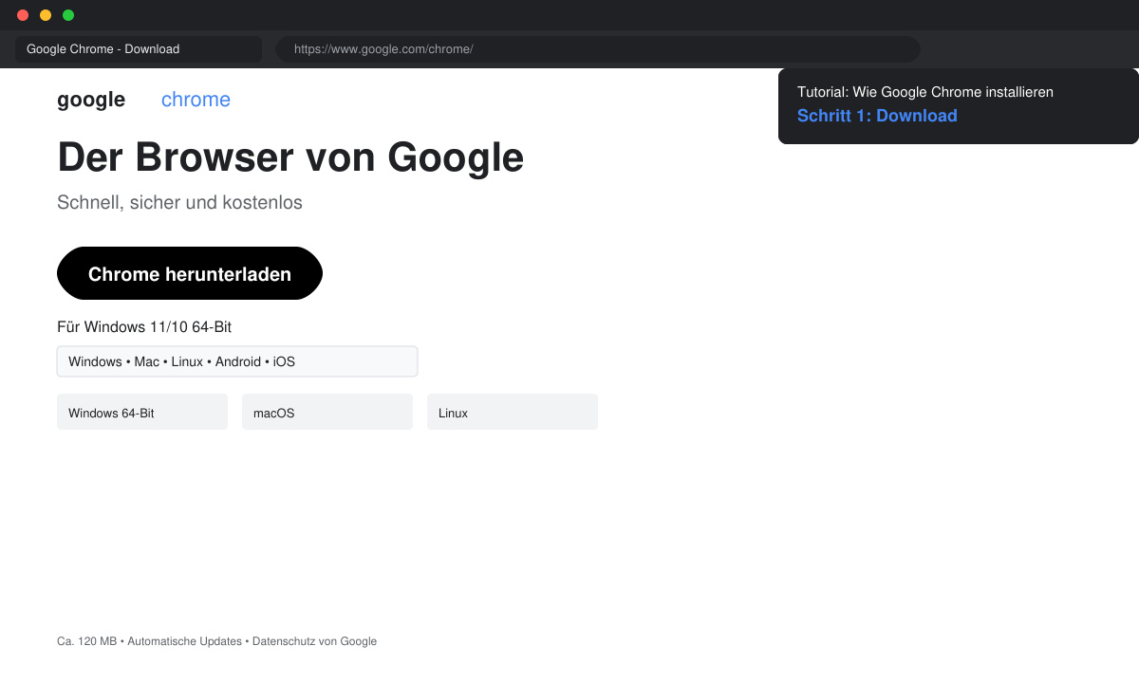This screenshot has width=1139, height=683.
Task: Click the Für Windows 11/10 64-Bit label
Action: point(144,327)
